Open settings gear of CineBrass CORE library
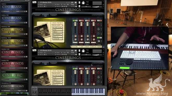 26,11
